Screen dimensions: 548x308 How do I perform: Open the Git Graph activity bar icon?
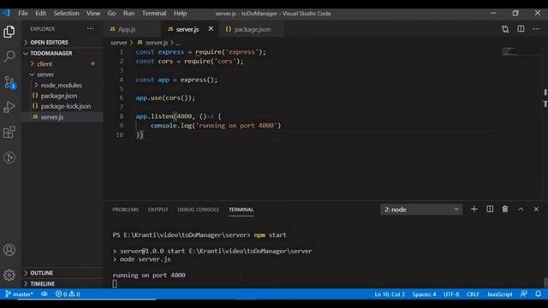[9, 157]
